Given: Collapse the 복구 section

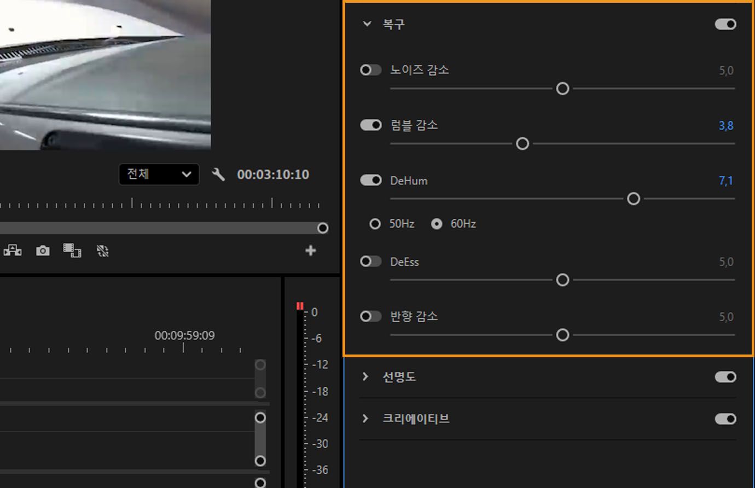Looking at the screenshot, I should pyautogui.click(x=367, y=24).
